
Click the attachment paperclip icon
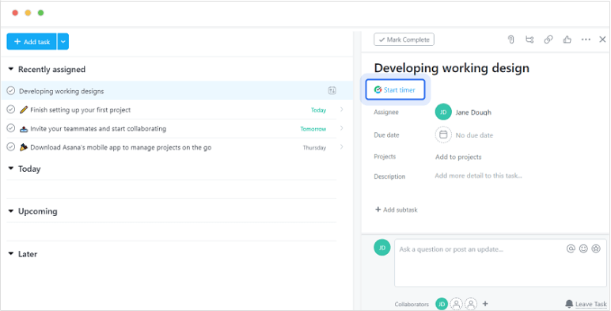click(x=510, y=40)
